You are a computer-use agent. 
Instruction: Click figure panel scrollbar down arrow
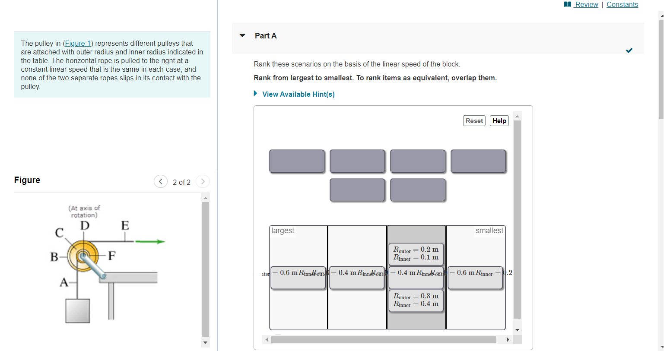coord(206,342)
